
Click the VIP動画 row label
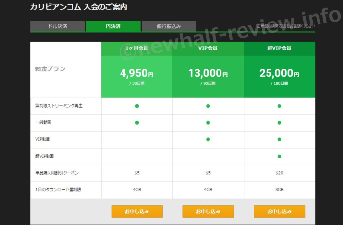click(x=43, y=139)
